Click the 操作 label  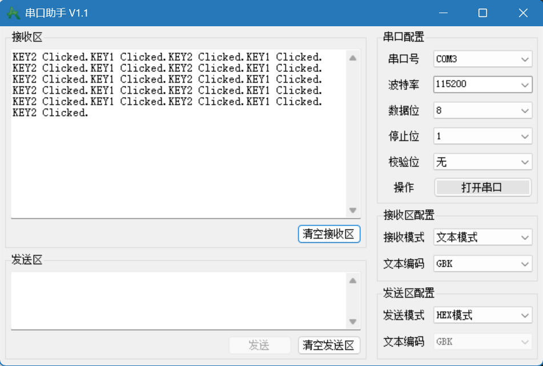pos(404,188)
